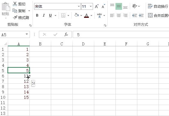Screen dimensions: 169x116
Task: Toggle bold formatting
Action: pyautogui.click(x=37, y=15)
